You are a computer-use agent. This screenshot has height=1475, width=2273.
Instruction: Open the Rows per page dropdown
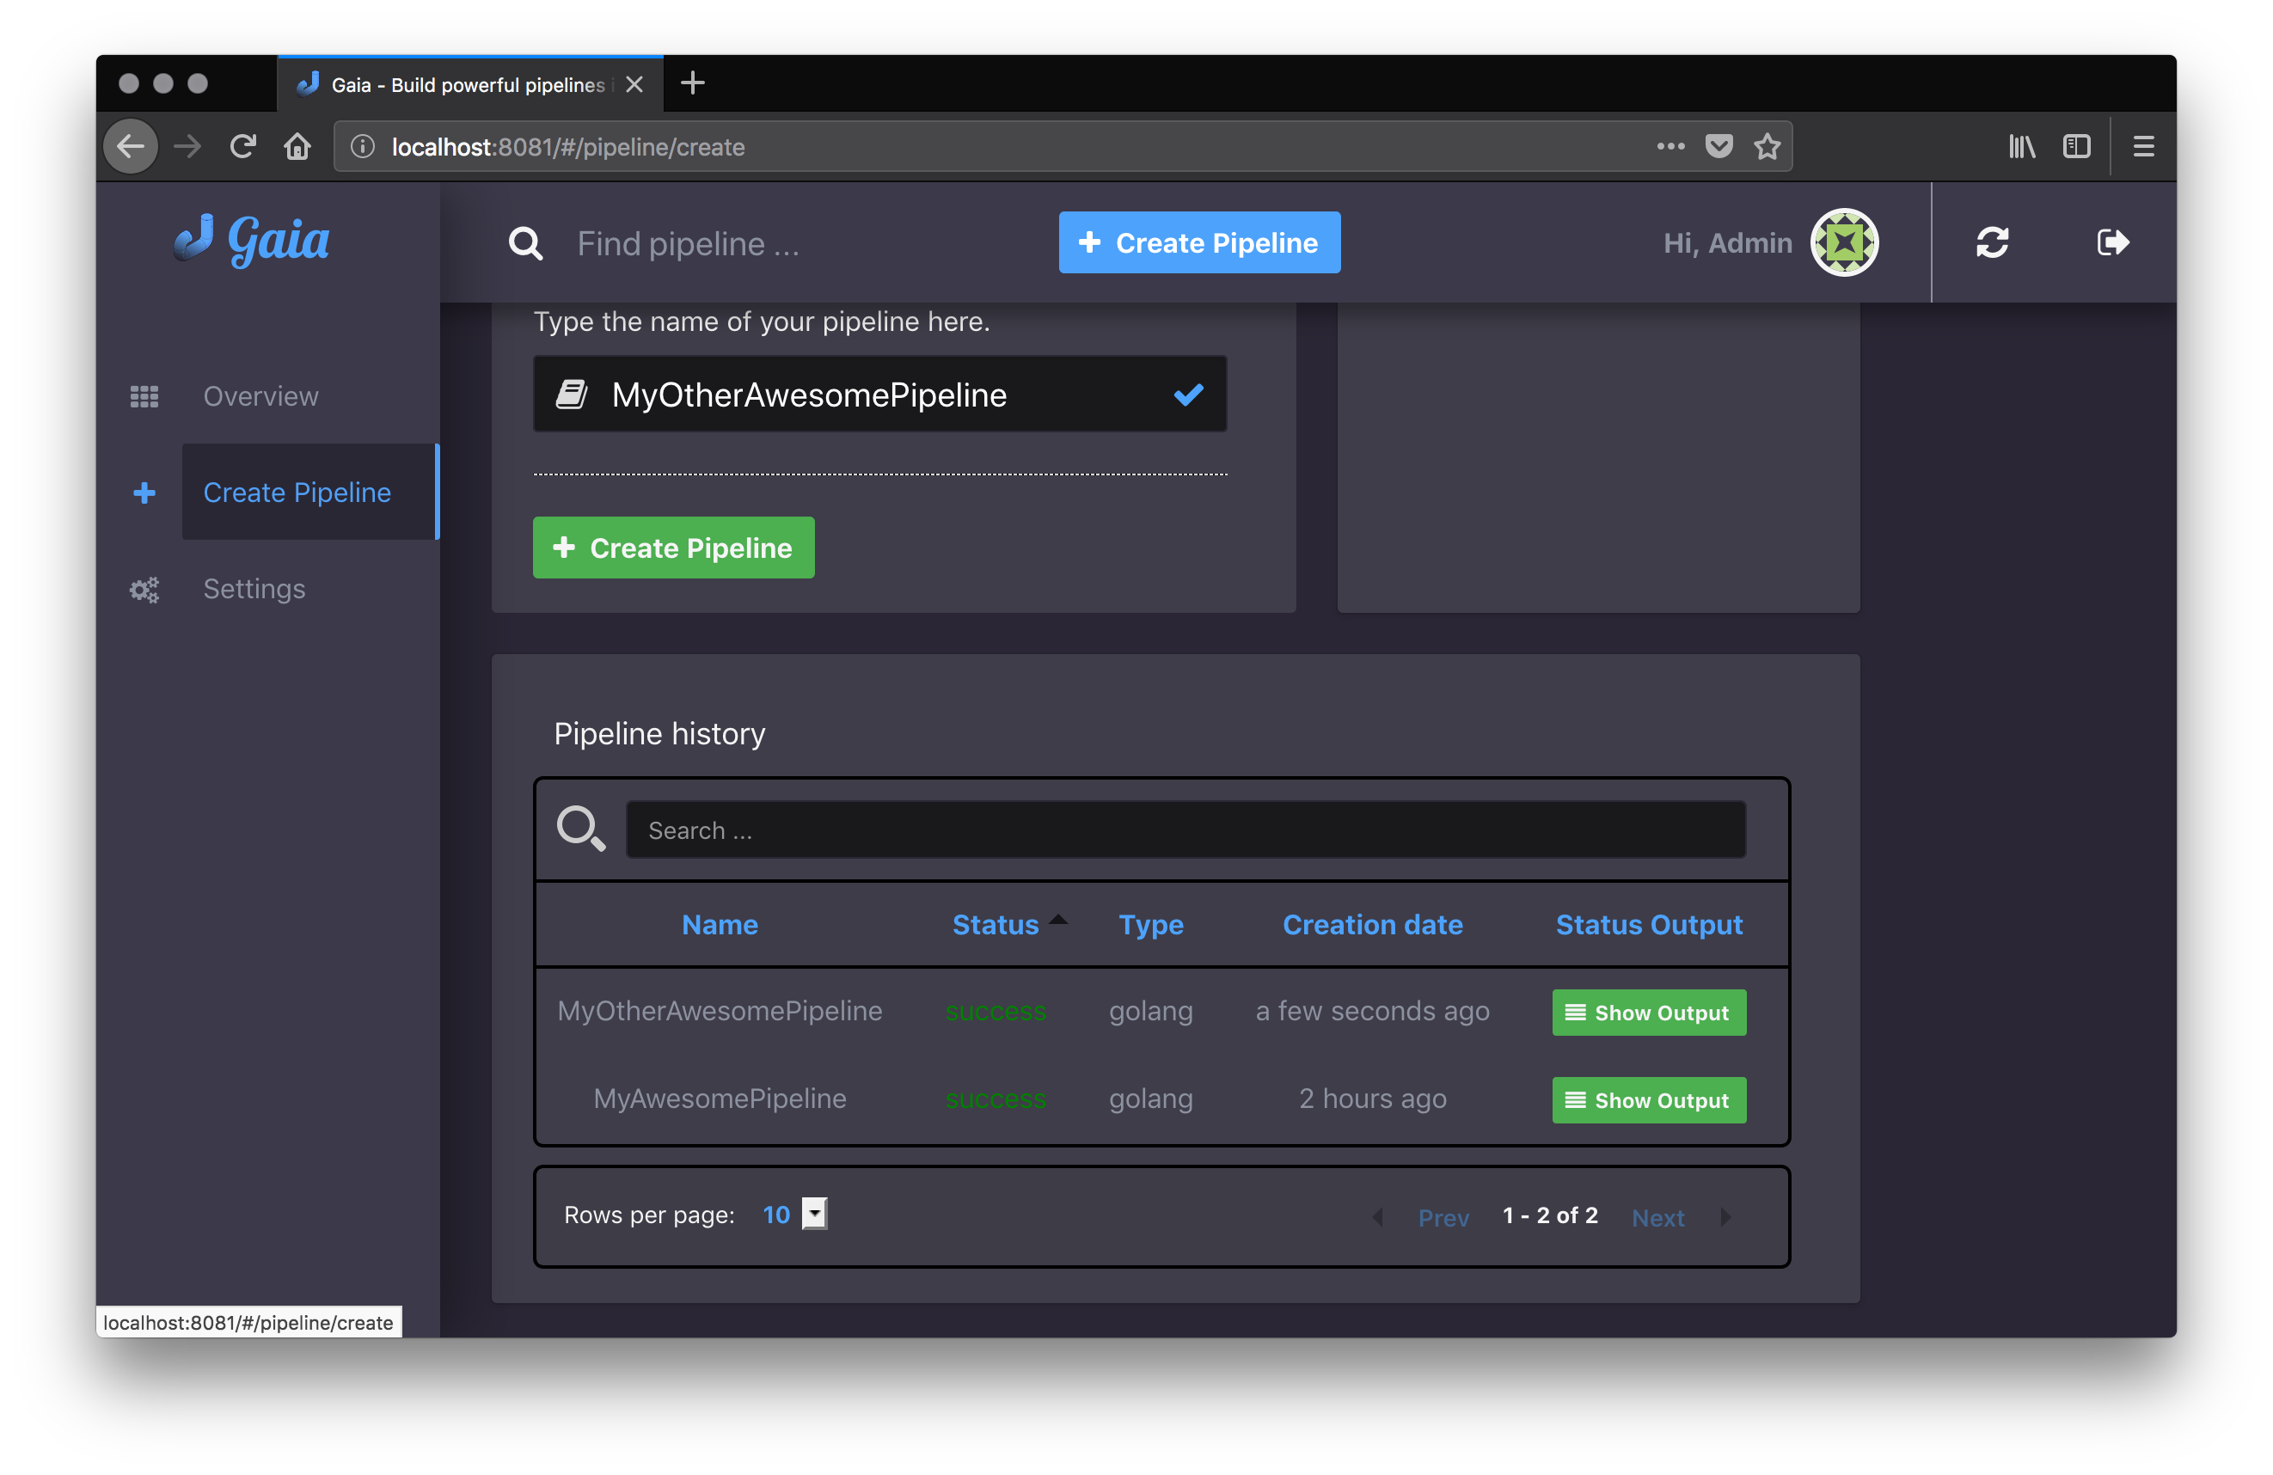[x=814, y=1214]
